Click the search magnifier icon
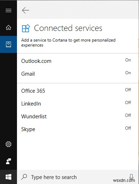 tap(24, 177)
